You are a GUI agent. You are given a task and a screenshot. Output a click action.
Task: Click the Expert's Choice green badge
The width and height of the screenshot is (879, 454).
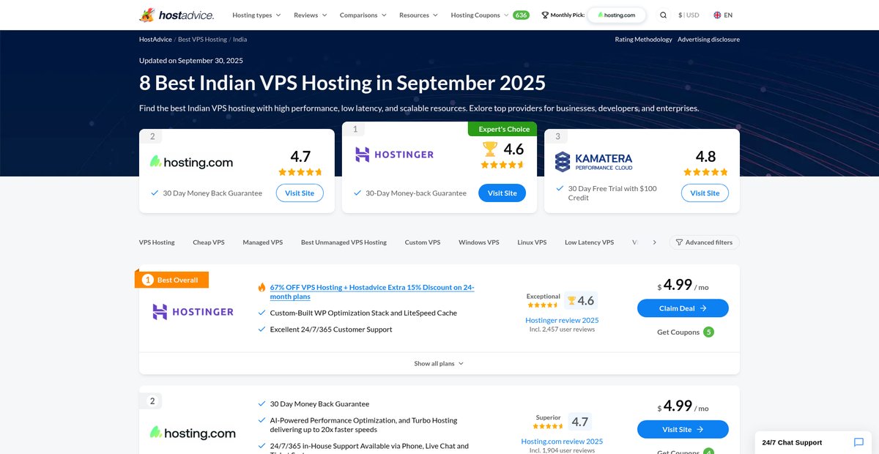502,130
